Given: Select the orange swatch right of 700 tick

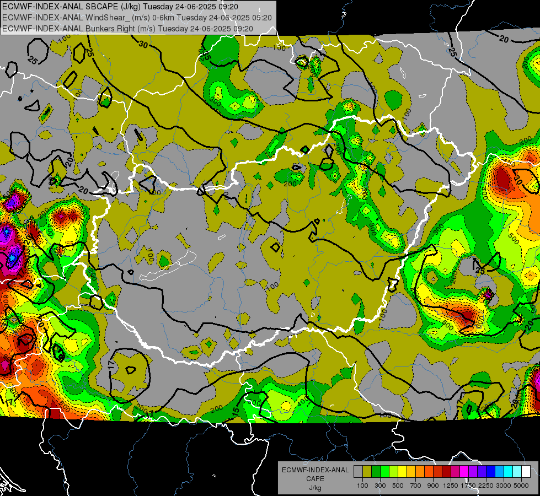Looking at the screenshot, I should coord(420,472).
